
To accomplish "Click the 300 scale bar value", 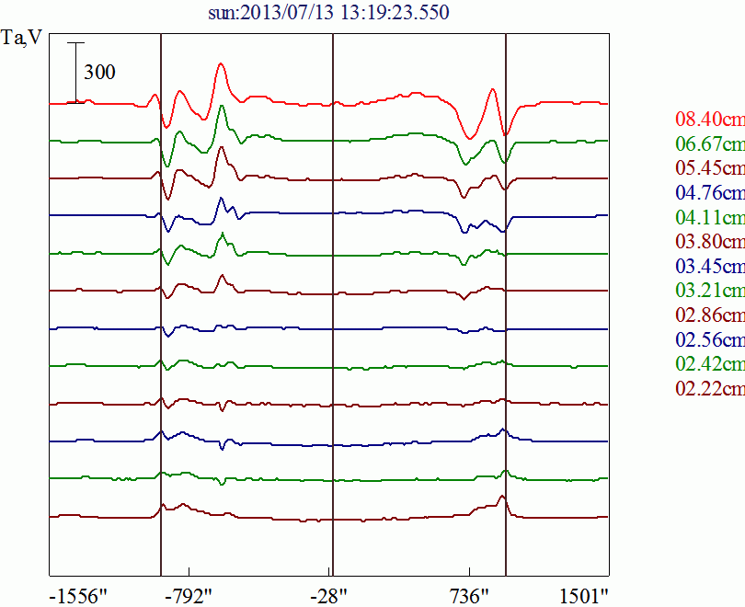I will [99, 72].
